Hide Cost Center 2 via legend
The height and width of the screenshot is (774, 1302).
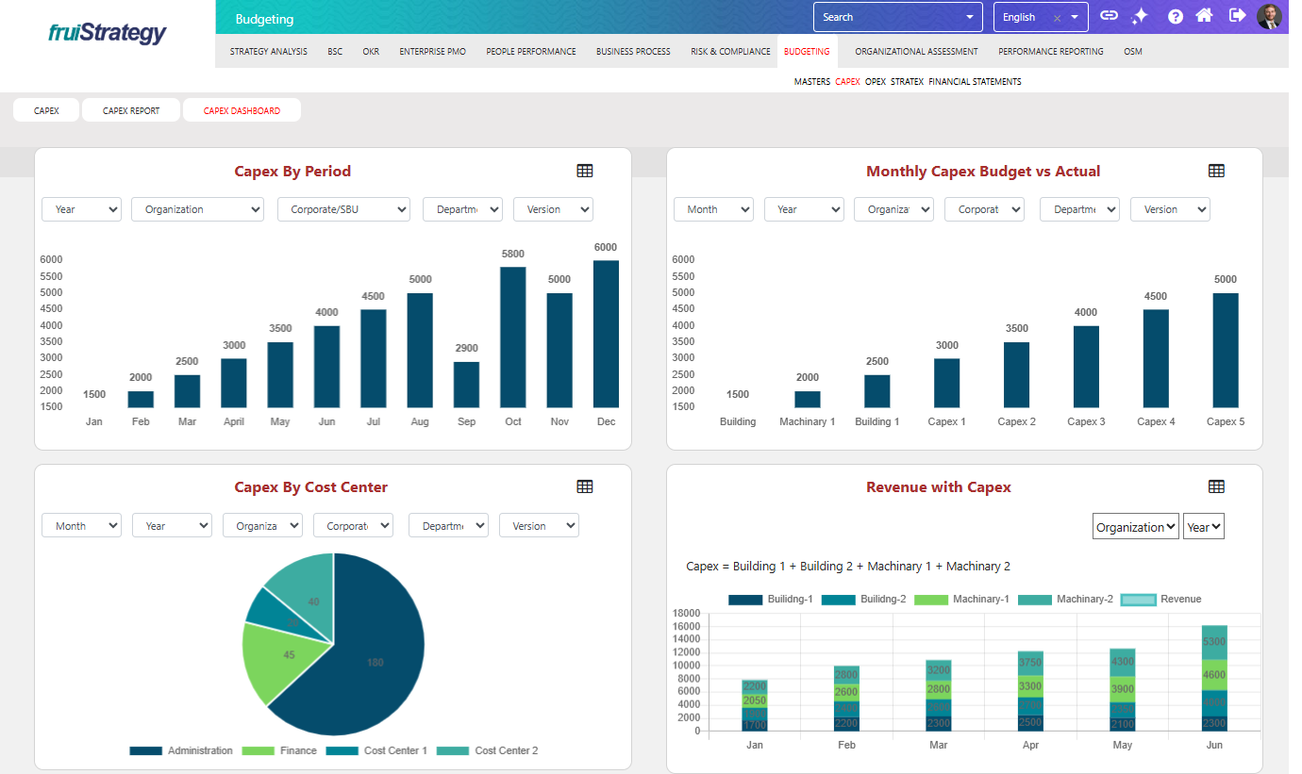(491, 750)
